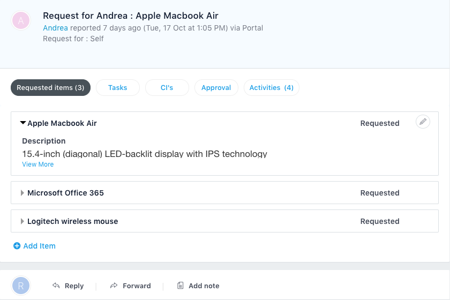
Task: Click the Apple Macbook Air item title
Action: [x=62, y=123]
